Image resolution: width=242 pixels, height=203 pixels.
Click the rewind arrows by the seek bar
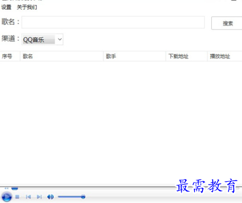pyautogui.click(x=6, y=188)
